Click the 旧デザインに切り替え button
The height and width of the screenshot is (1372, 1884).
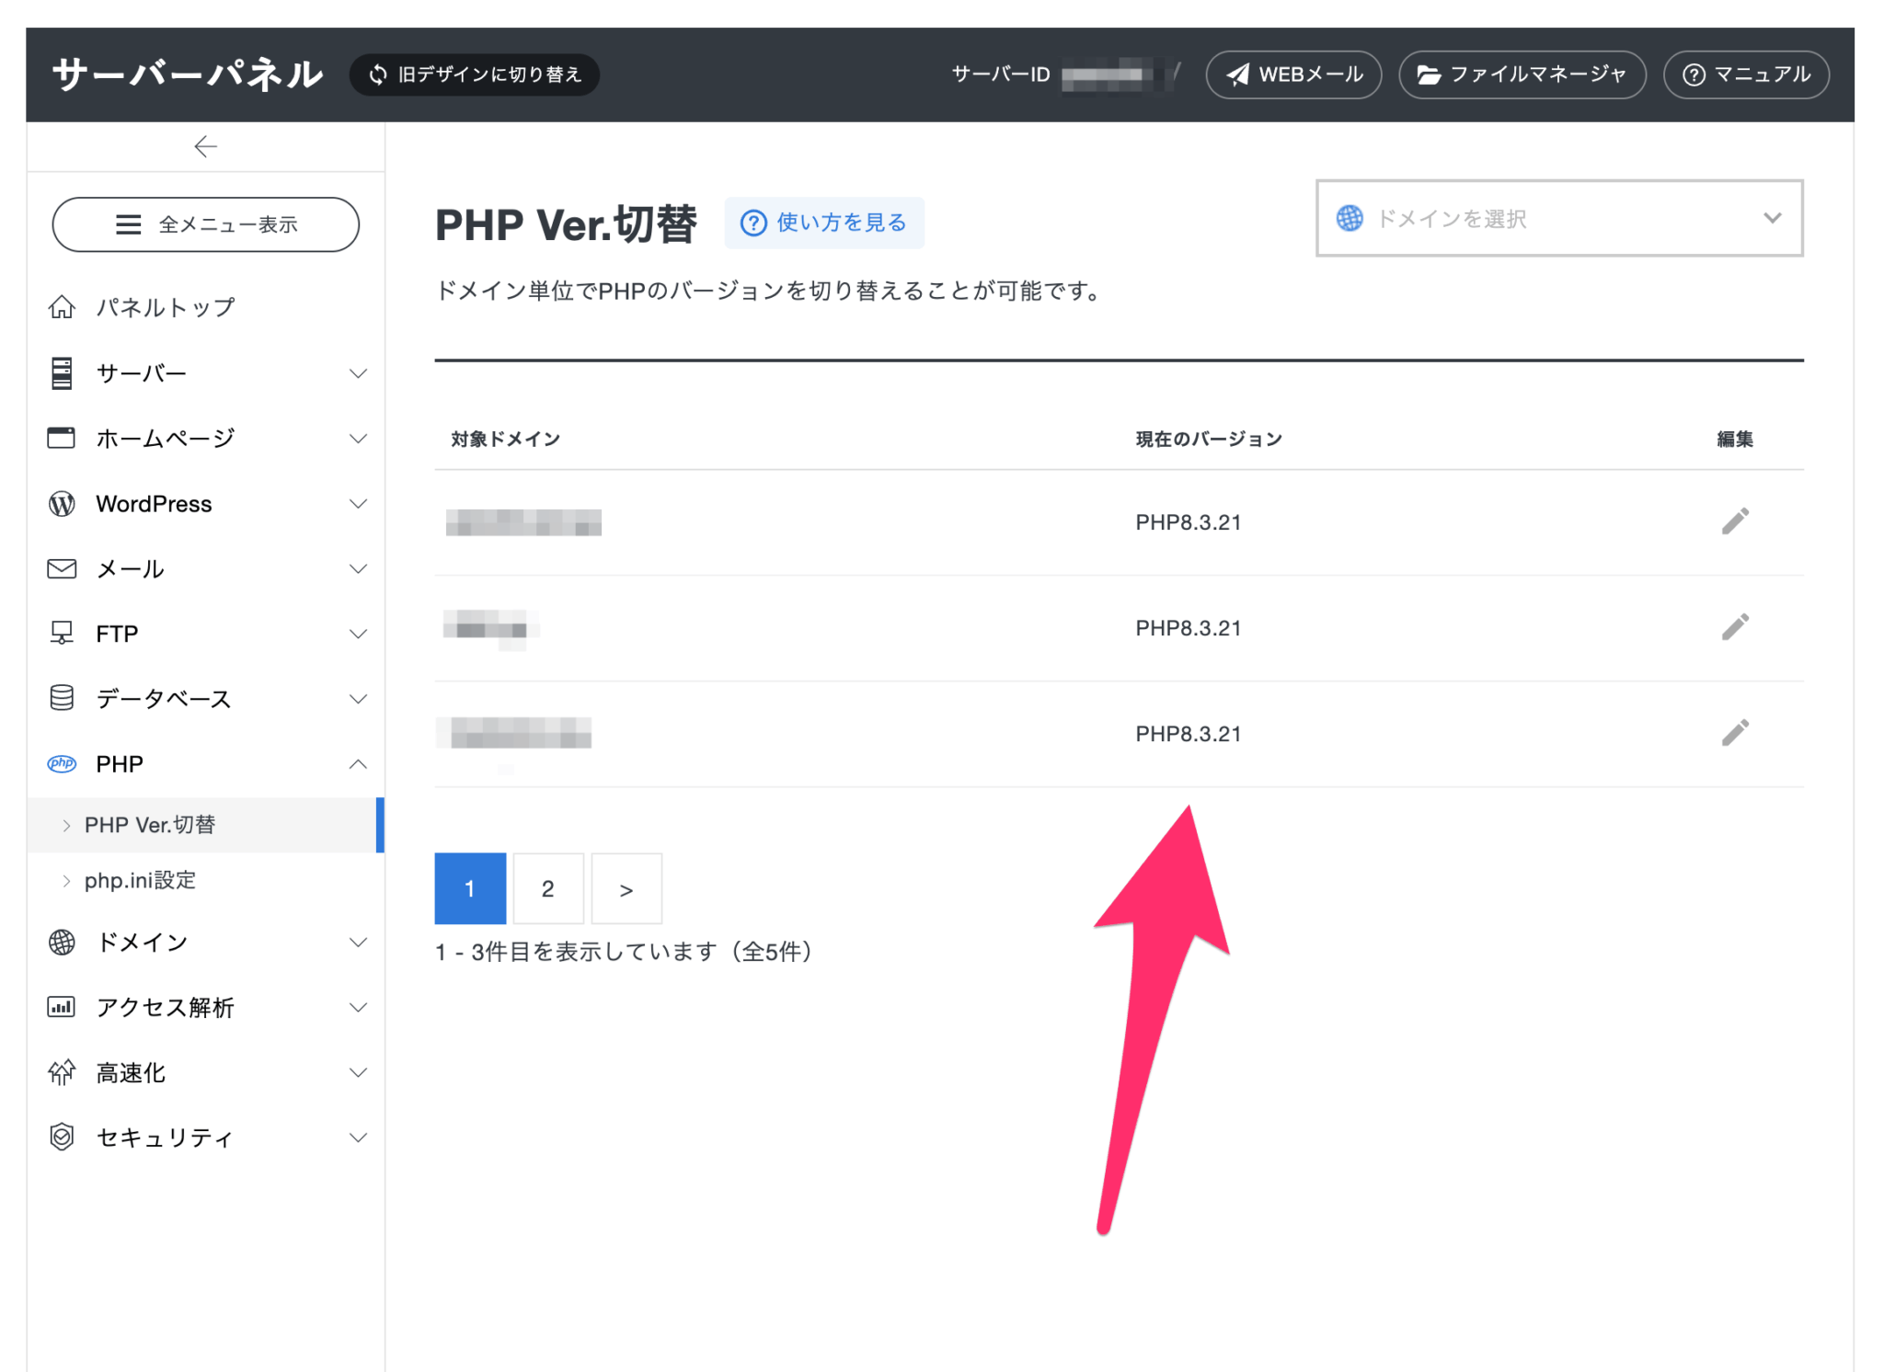click(475, 74)
